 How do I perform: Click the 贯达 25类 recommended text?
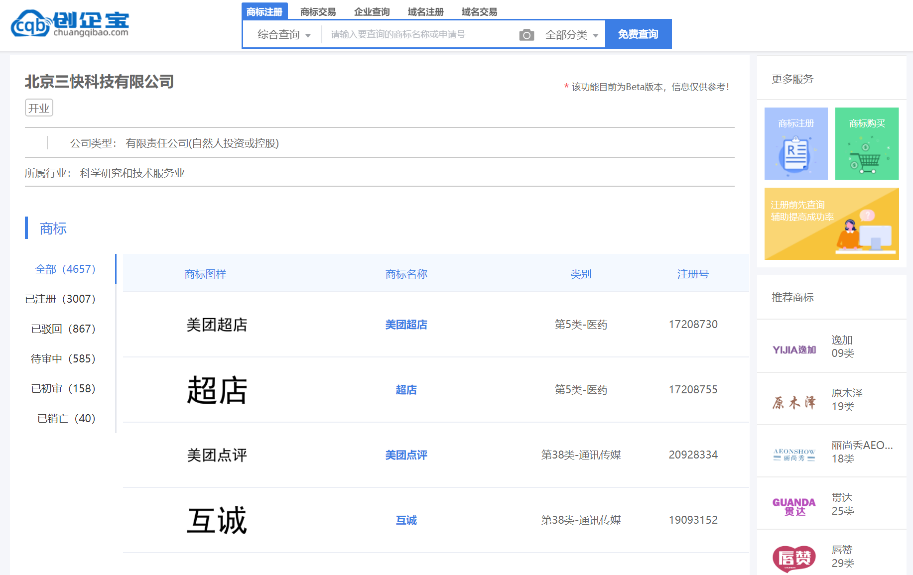pyautogui.click(x=843, y=504)
